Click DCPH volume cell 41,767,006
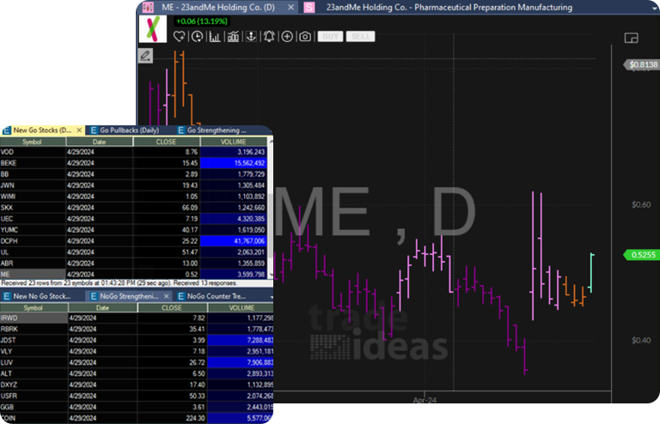660x424 pixels. coord(234,241)
